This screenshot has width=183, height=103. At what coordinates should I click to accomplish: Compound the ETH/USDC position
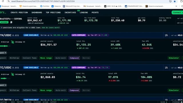pos(74,58)
